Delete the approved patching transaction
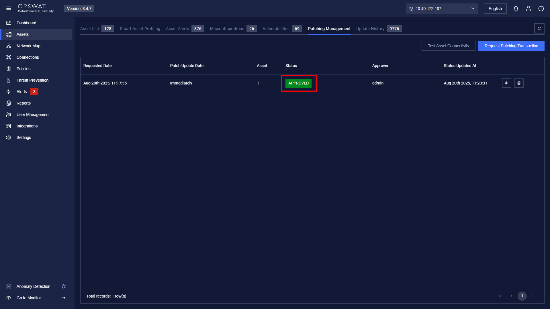 (519, 83)
